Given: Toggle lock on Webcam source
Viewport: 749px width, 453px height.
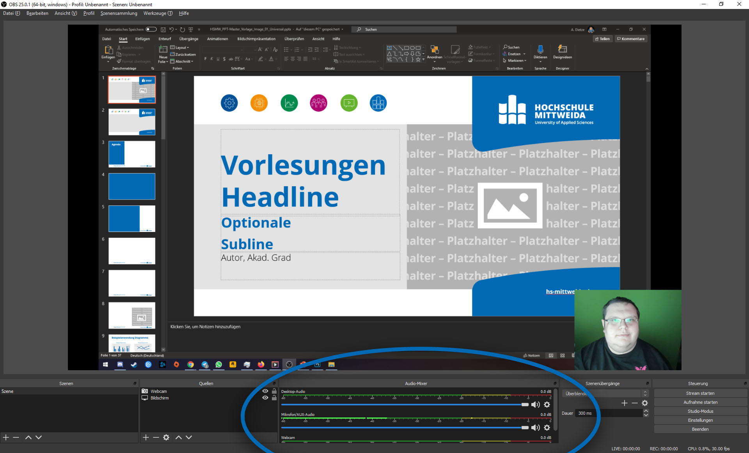Looking at the screenshot, I should [274, 391].
